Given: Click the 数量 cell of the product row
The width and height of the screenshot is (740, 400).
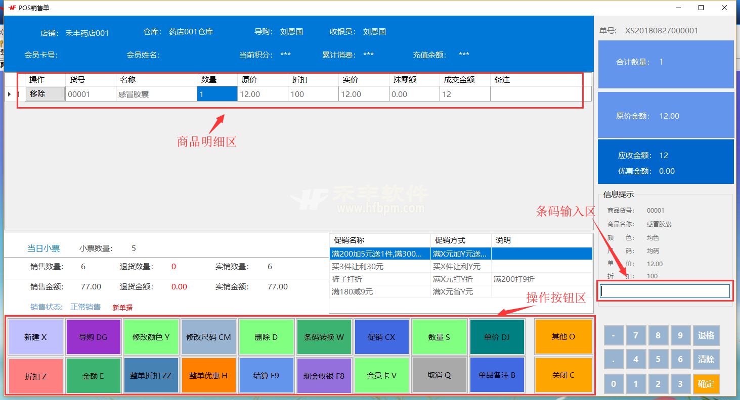Looking at the screenshot, I should 217,94.
